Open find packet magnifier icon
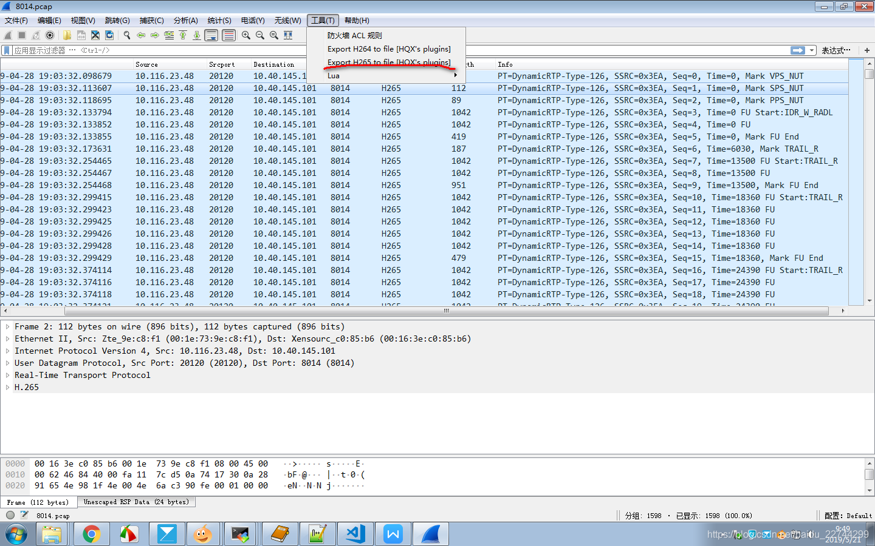875x546 pixels. tap(126, 35)
